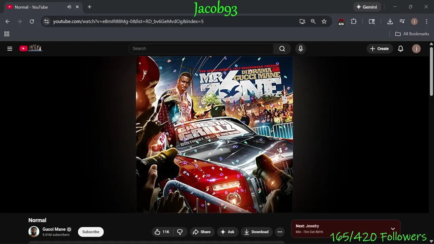Click 5.91M subscribers text
434x244 pixels.
56,235
